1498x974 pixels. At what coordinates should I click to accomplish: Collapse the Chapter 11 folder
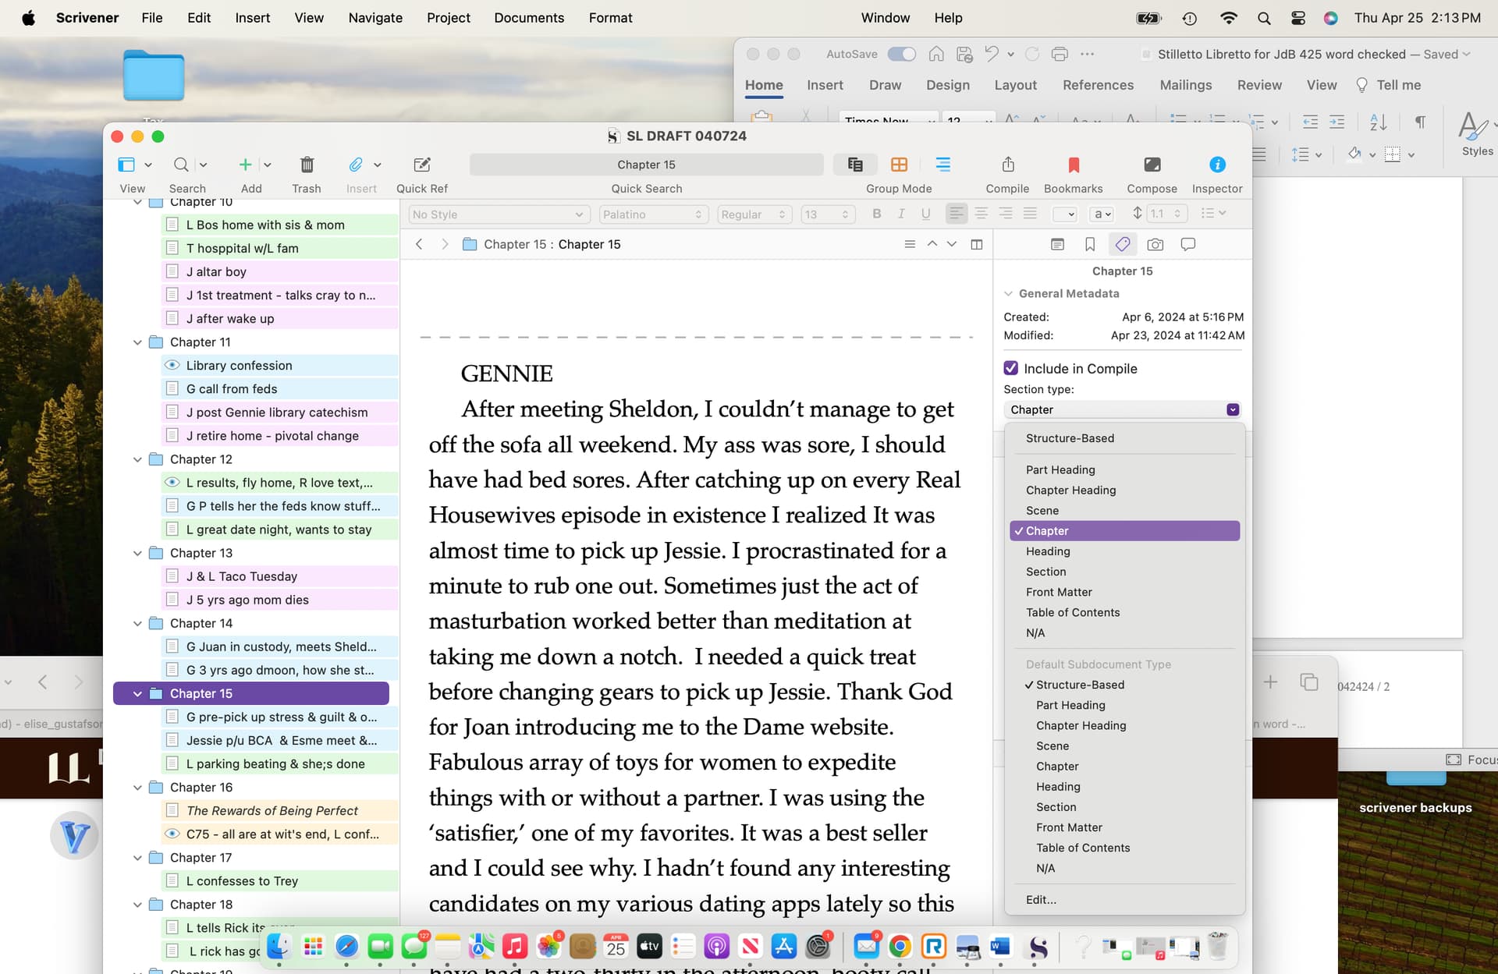[x=137, y=342]
